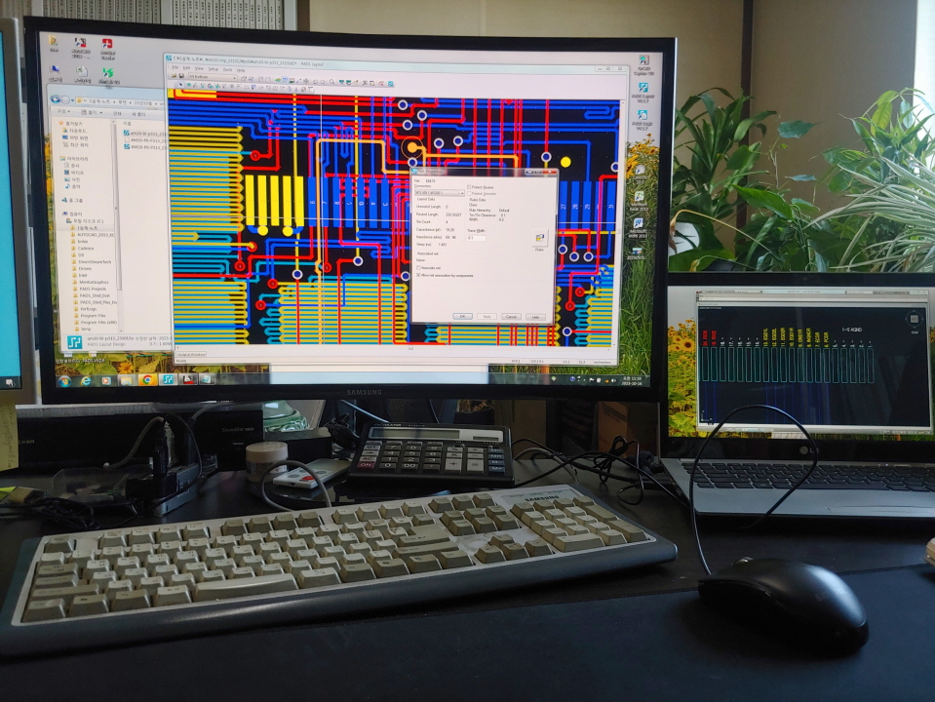Open Chrome from the Windows taskbar
This screenshot has width=935, height=702.
click(x=147, y=379)
